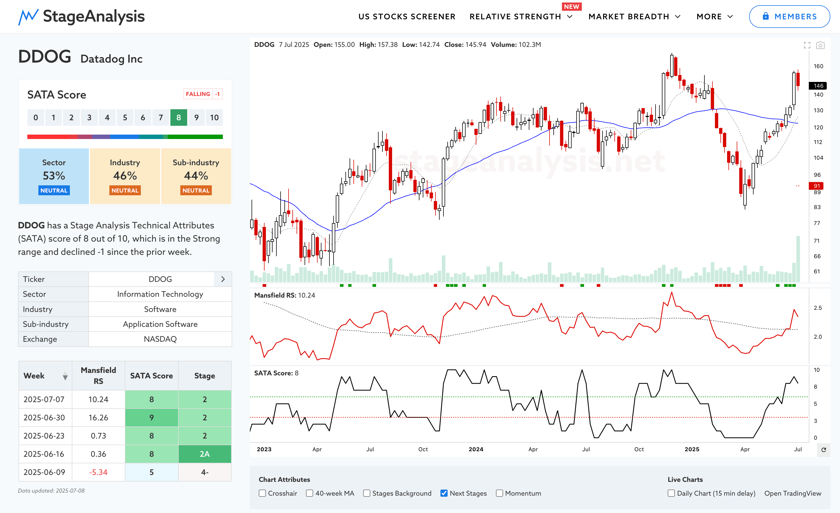Click the SATA Score: 8 chart label
This screenshot has width=840, height=513.
[276, 373]
